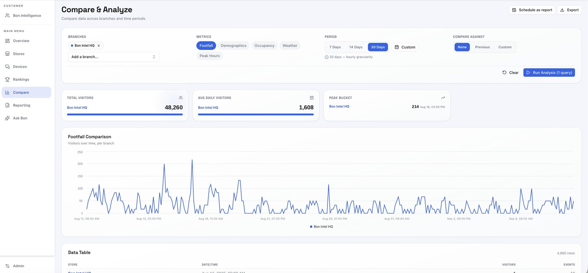Click the Avg Daily Visitors blue progress bar
Screen dimensions: 588x273
coord(256,114)
